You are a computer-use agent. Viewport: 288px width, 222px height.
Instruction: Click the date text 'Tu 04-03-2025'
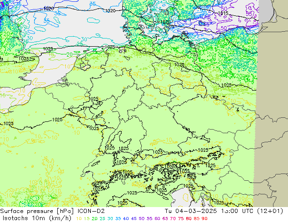(x=191, y=211)
